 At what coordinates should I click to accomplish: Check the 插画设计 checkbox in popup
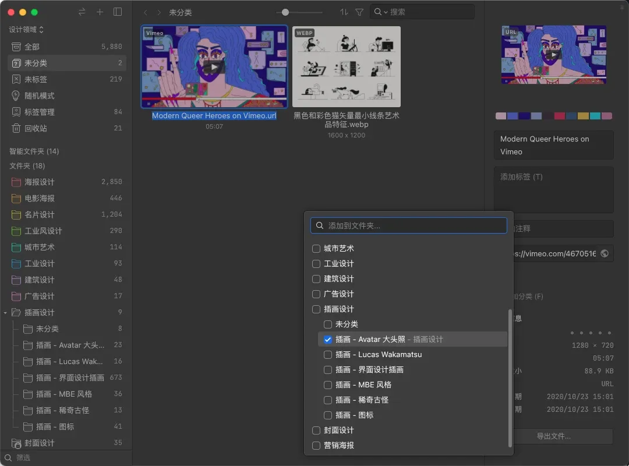tap(316, 309)
